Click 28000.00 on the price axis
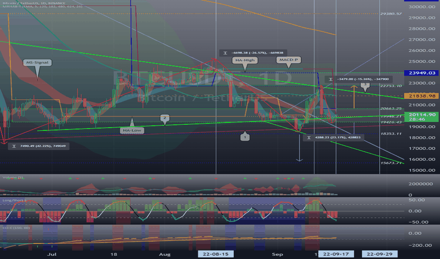440x259 pixels. 422,29
